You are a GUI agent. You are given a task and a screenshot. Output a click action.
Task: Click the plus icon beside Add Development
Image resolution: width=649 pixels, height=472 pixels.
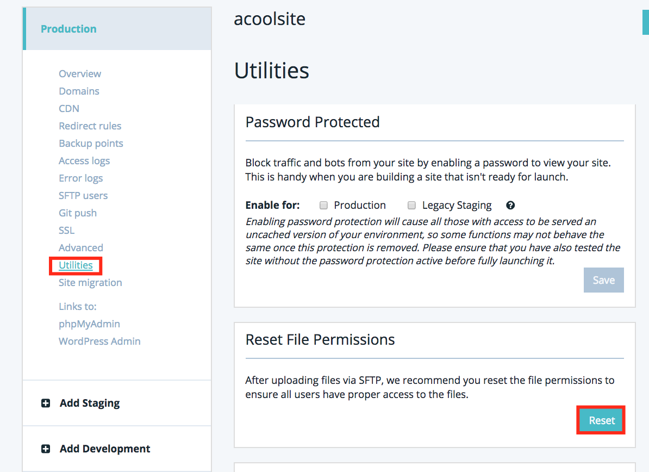[x=46, y=449]
